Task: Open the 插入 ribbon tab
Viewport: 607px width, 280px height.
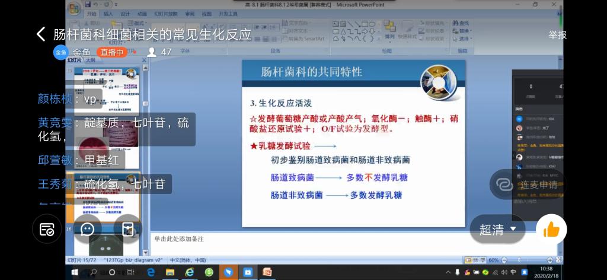Action: coord(108,14)
